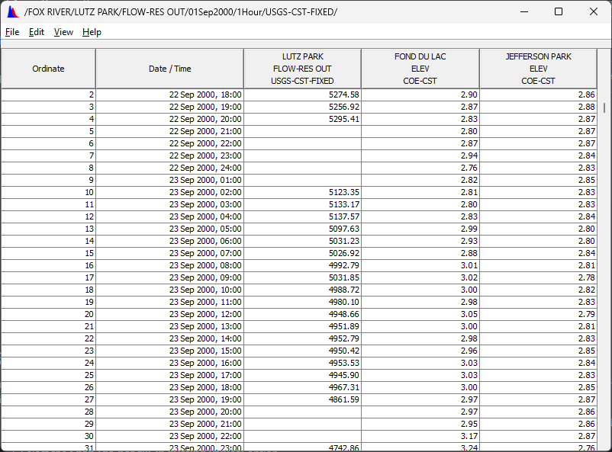Open the Edit menu
Screen dimensions: 612x452
37,32
